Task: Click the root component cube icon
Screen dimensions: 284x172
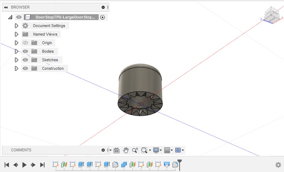Action: pyautogui.click(x=27, y=17)
